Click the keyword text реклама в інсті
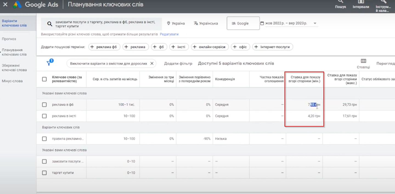 [64, 116]
